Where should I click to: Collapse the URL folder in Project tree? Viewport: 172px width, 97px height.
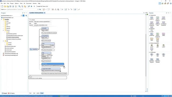click(3, 41)
